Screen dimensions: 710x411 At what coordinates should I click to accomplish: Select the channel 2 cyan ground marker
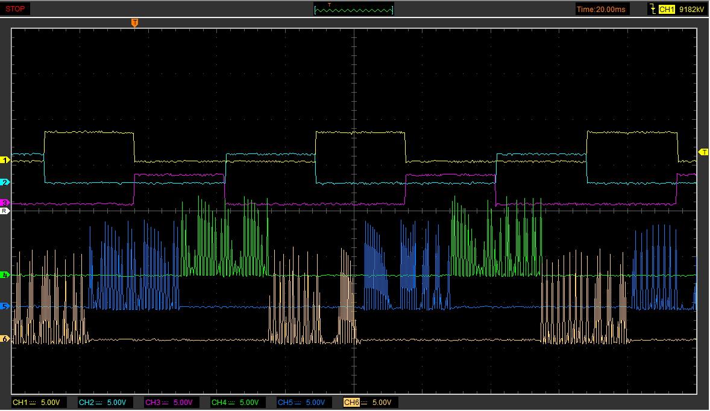point(5,182)
